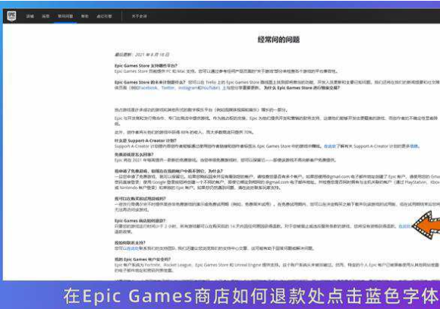Open the Twitter link in the roadmap answer
440x309 pixels.
tap(168, 88)
